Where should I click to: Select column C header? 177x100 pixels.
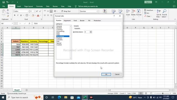pyautogui.click(x=25, y=28)
